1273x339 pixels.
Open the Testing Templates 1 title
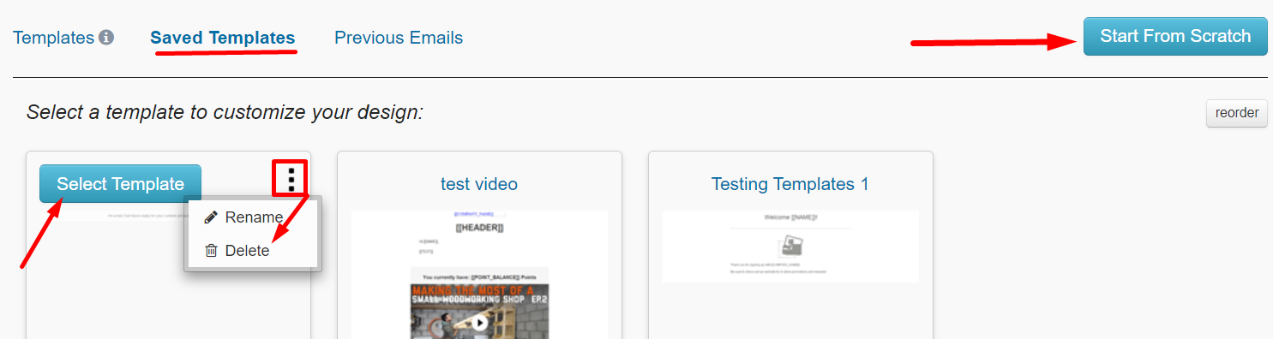click(790, 184)
